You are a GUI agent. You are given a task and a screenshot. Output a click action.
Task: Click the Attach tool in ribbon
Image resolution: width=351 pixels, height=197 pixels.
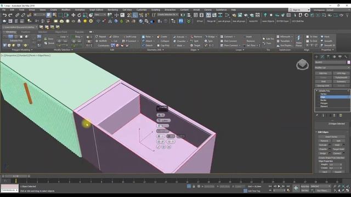point(148,41)
